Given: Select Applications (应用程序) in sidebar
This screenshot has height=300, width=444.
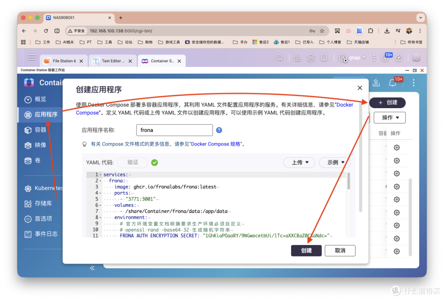Looking at the screenshot, I should pyautogui.click(x=41, y=115).
